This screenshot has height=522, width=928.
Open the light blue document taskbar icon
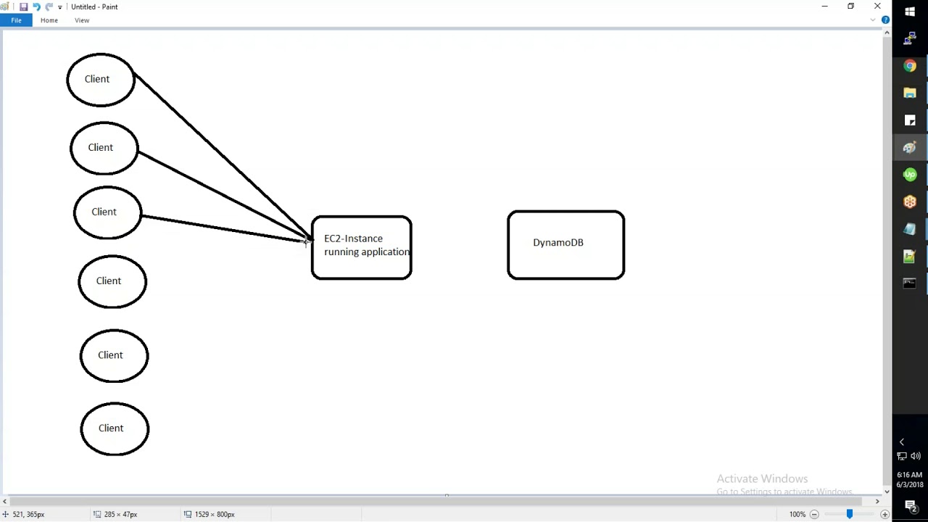point(910,229)
